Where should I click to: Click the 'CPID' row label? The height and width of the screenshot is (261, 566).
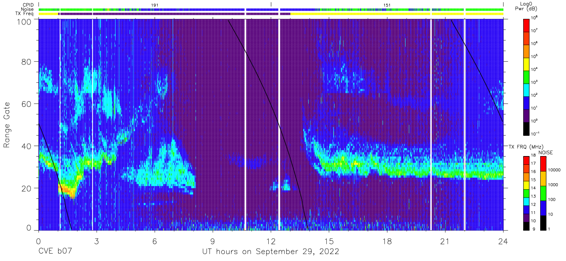point(28,5)
